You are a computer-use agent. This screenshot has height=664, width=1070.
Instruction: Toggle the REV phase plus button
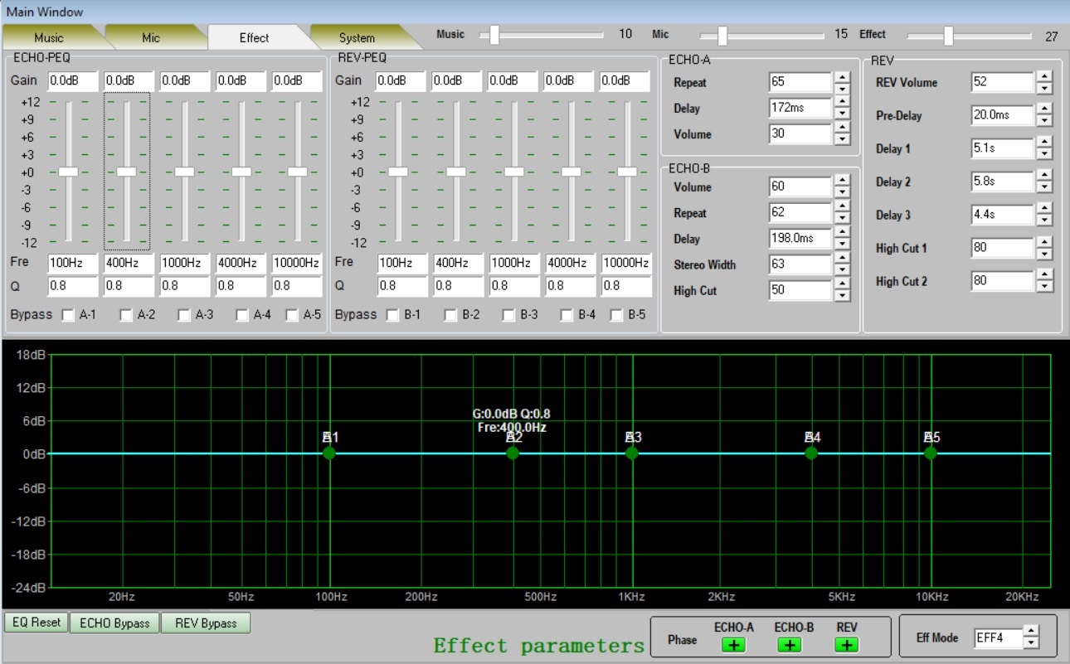pos(846,645)
